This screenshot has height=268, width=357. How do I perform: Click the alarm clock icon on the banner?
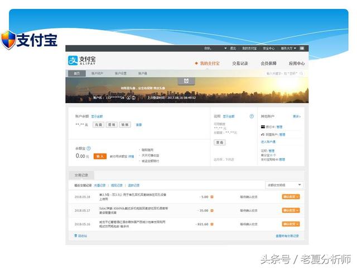point(186,81)
